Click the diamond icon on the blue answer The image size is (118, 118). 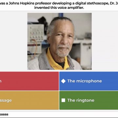coord(63,81)
